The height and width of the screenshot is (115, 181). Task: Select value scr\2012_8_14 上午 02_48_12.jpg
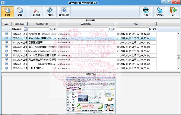click(x=136, y=34)
